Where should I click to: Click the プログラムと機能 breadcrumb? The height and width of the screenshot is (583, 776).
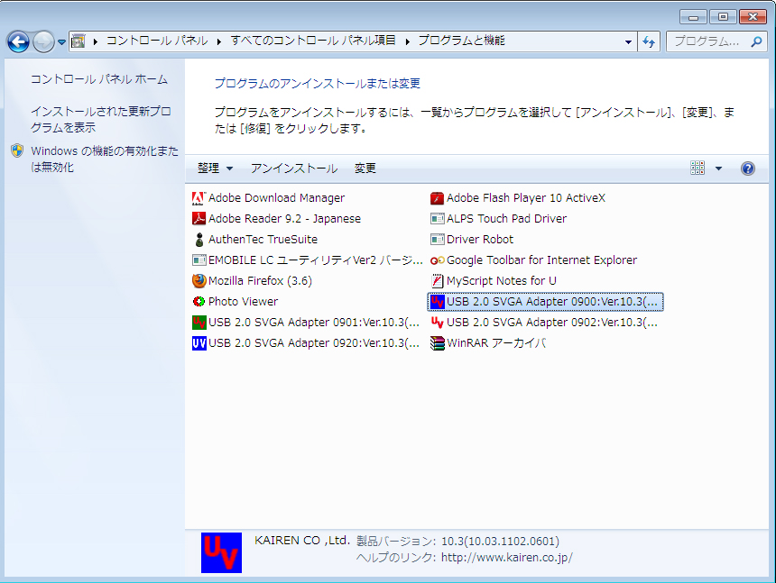click(x=461, y=41)
